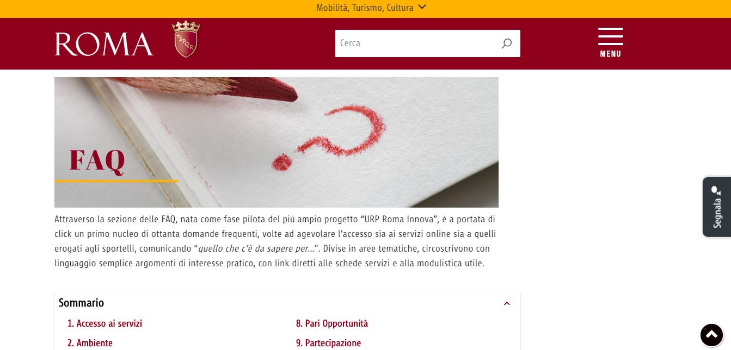This screenshot has width=731, height=350.
Task: Open the Segnala feedback side tab
Action: (x=717, y=207)
